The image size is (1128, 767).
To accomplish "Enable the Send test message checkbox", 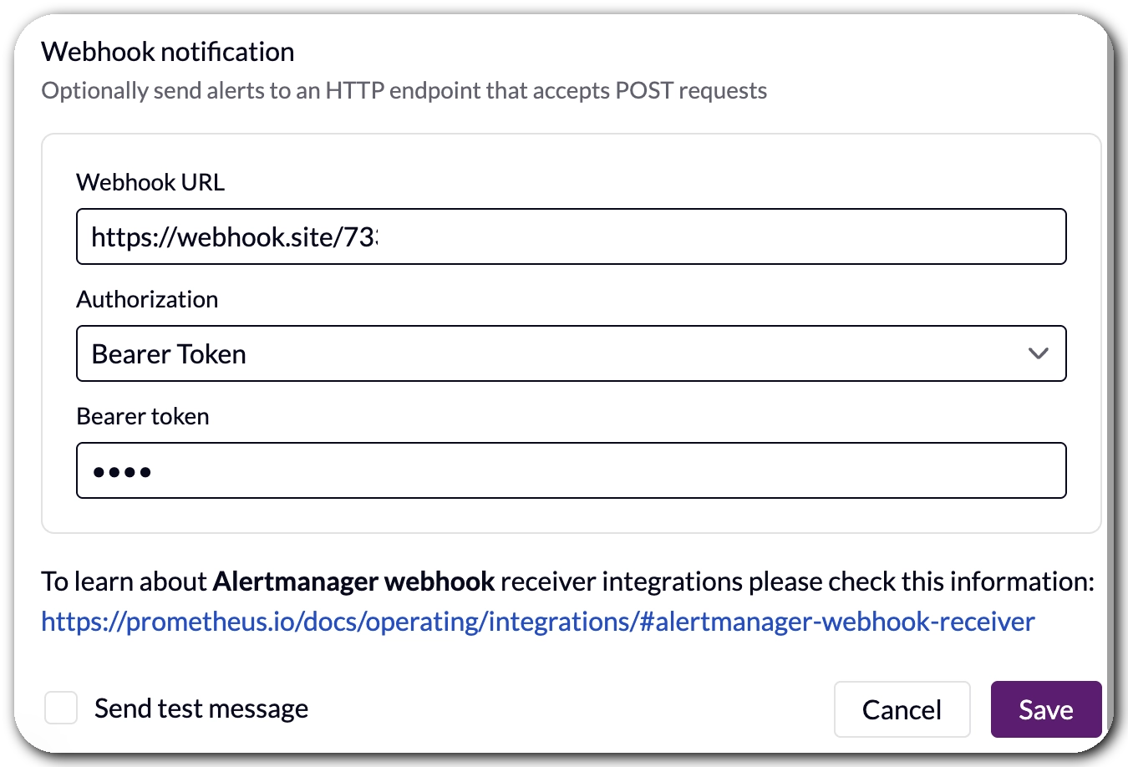I will (x=61, y=709).
